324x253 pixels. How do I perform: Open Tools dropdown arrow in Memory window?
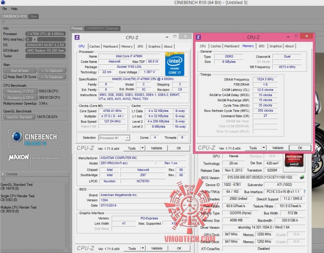coord(264,148)
